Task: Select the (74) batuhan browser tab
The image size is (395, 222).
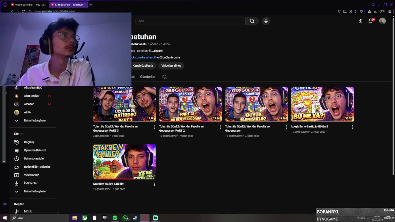Action: (68, 5)
